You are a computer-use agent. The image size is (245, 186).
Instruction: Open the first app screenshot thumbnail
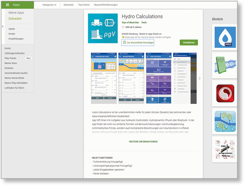(x=104, y=78)
